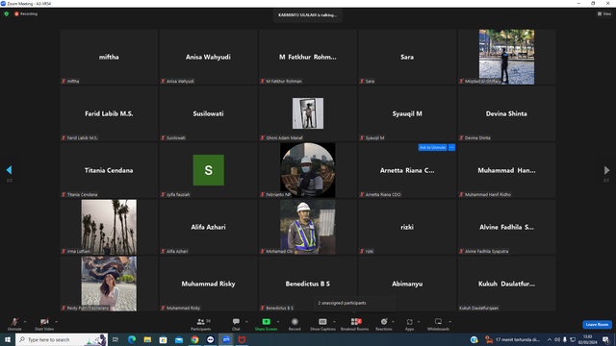The height and width of the screenshot is (346, 616).
Task: Toggle Show Captions
Action: [x=322, y=324]
